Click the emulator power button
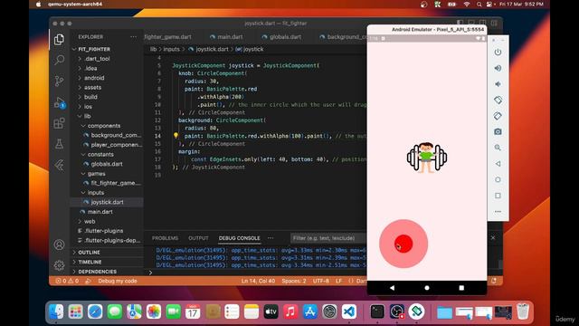 pyautogui.click(x=498, y=53)
